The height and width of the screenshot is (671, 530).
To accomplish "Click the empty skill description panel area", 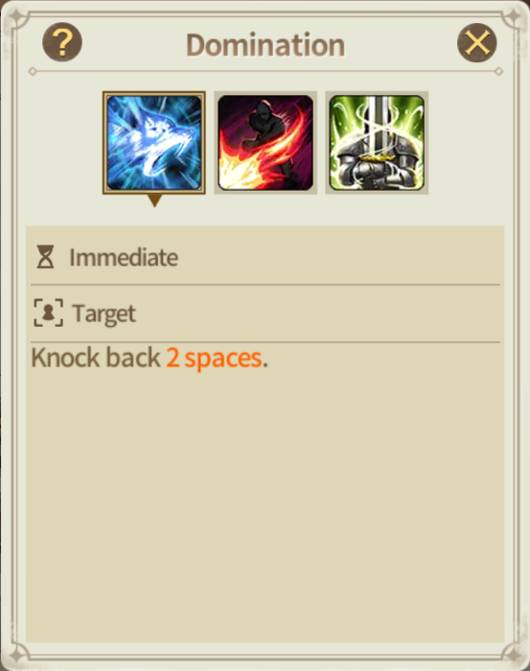I will (x=265, y=505).
